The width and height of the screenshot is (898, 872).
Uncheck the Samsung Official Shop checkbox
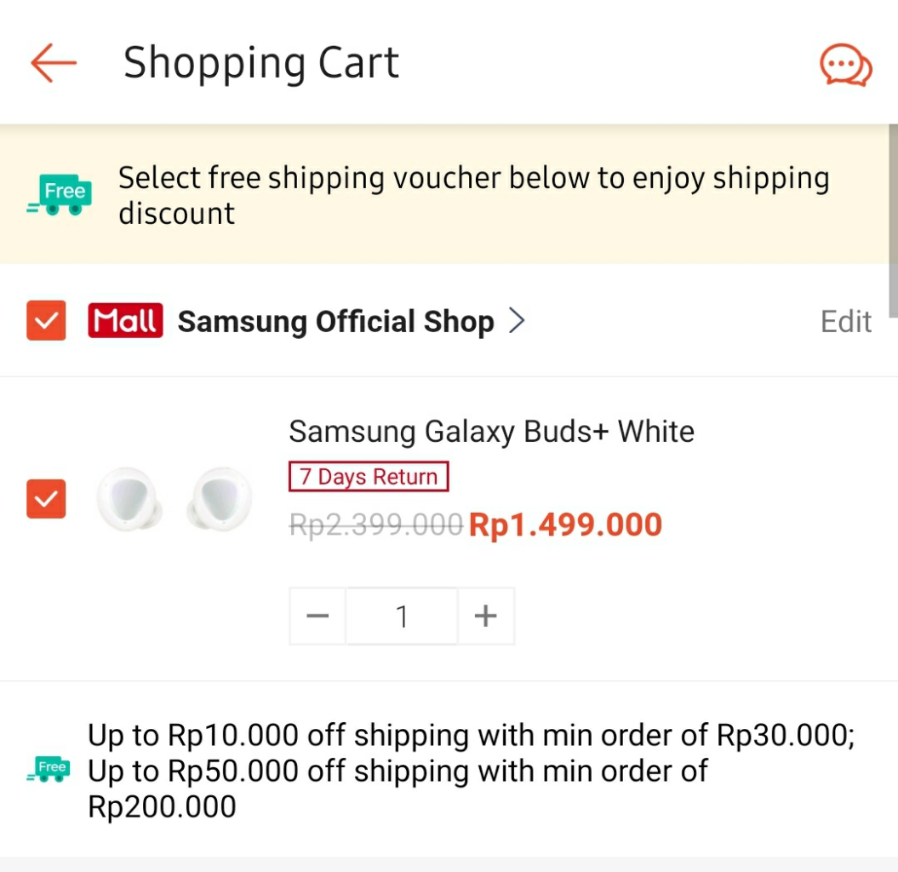46,321
